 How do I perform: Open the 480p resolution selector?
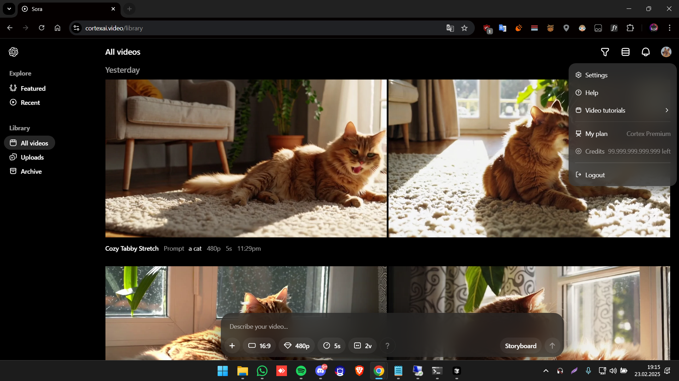click(x=297, y=346)
